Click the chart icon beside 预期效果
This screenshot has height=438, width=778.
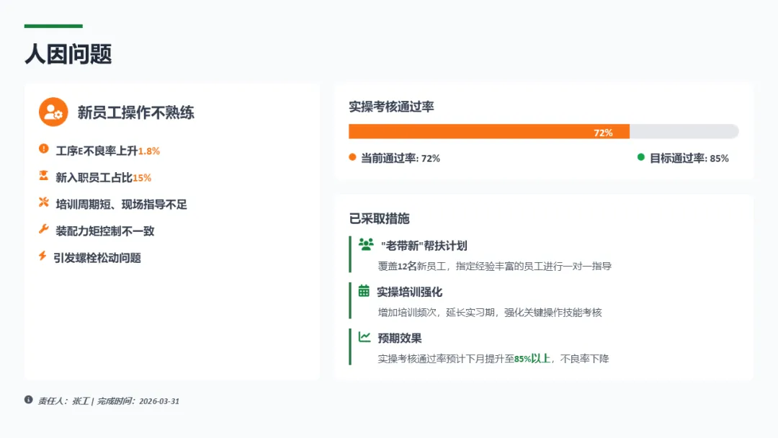[x=365, y=336]
